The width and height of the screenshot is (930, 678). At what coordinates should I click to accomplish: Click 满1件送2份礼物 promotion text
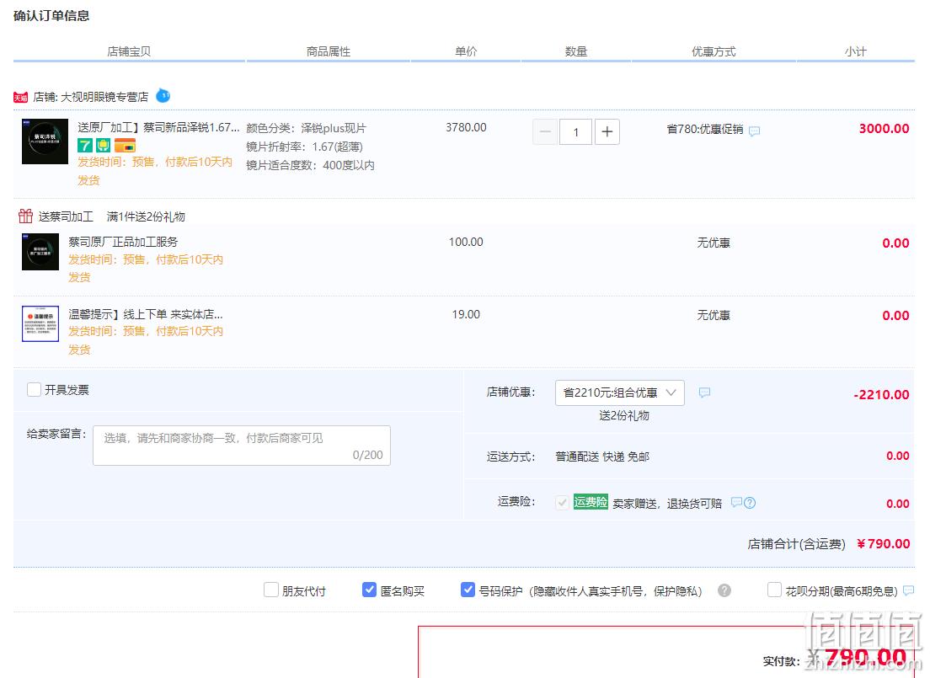pos(146,216)
